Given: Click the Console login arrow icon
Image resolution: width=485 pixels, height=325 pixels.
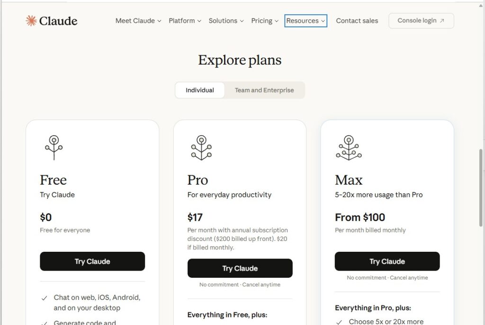Looking at the screenshot, I should pos(442,21).
